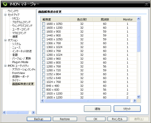Select タイマー tree item
The height and width of the screenshot is (123, 151).
16,80
